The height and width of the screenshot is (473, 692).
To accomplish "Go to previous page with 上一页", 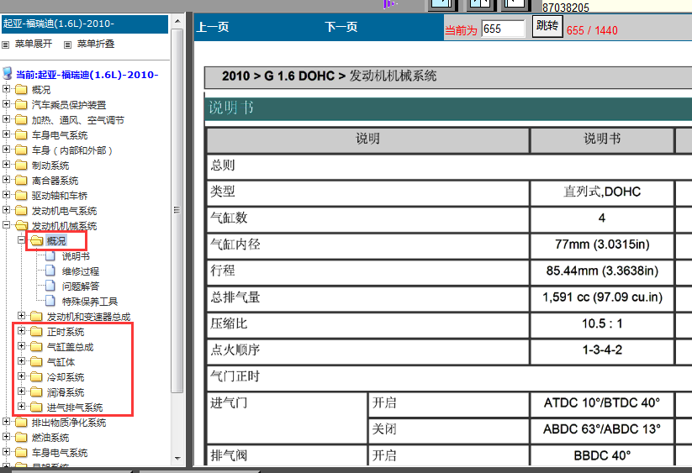I will (213, 27).
